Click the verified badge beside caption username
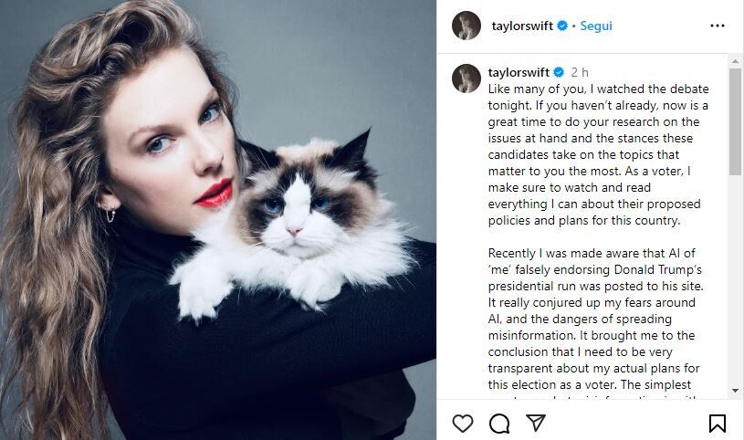The height and width of the screenshot is (440, 744). (559, 72)
